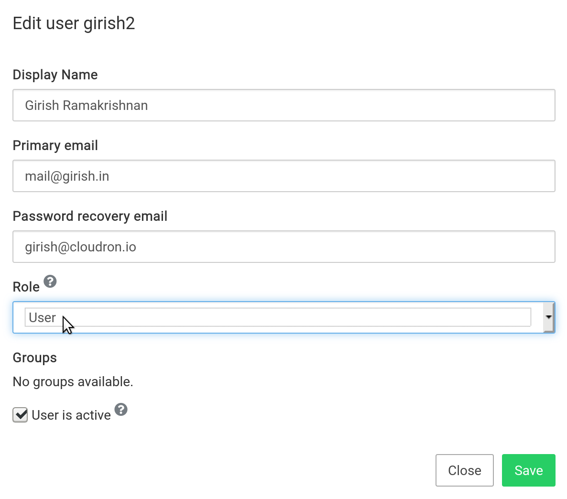Place cursor on the mail@girish.in text
The image size is (567, 499).
67,176
